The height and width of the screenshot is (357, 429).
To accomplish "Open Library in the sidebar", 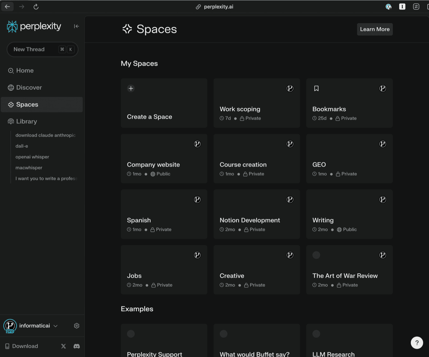I will click(x=42, y=122).
